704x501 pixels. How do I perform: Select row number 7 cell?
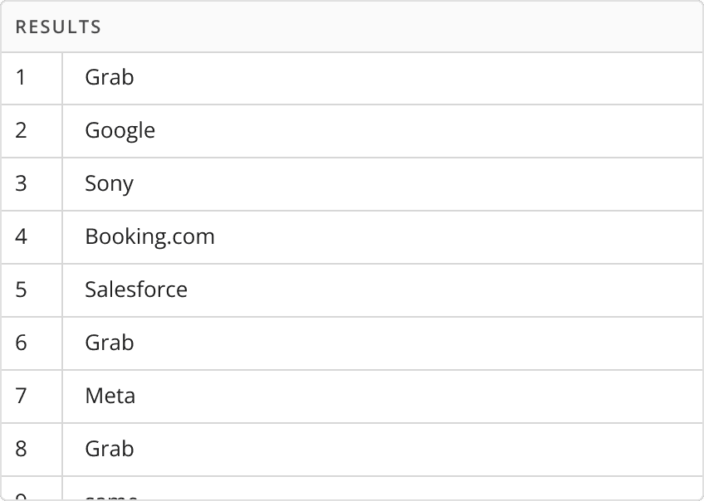click(32, 396)
